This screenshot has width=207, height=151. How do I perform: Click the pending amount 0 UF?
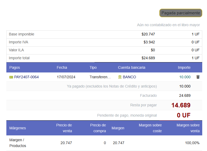(x=184, y=115)
